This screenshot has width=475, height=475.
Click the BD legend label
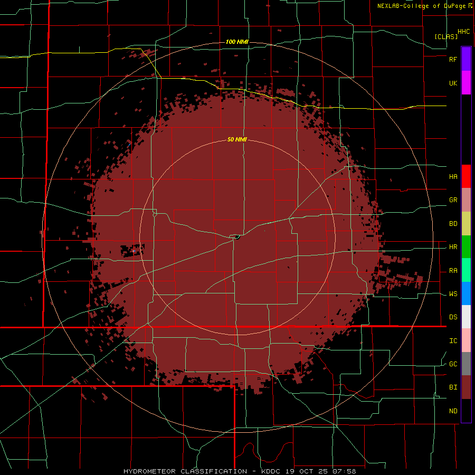[x=453, y=224]
